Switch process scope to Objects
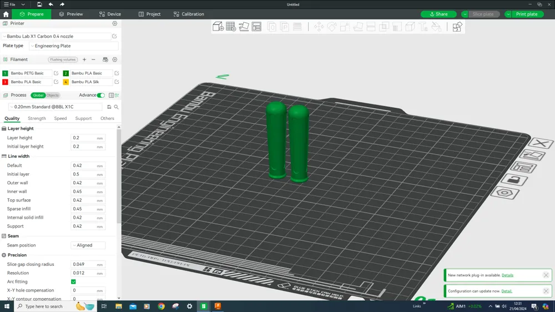The image size is (555, 312). coord(53,95)
